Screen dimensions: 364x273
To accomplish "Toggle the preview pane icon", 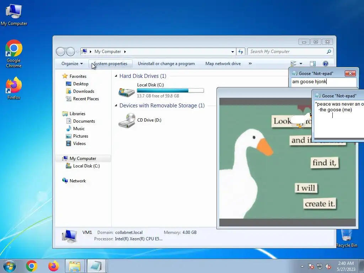I will 313,64.
